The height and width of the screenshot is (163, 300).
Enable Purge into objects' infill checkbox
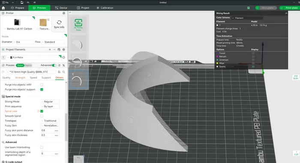click(42, 84)
